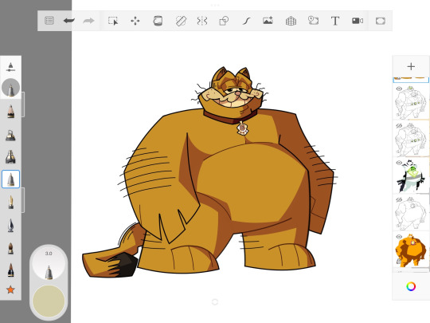Redo with the forward arrow
Viewport: 430px width, 323px height.
tap(88, 21)
